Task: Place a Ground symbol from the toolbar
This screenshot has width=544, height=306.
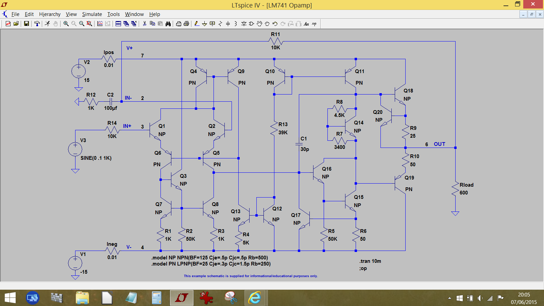Action: point(204,24)
